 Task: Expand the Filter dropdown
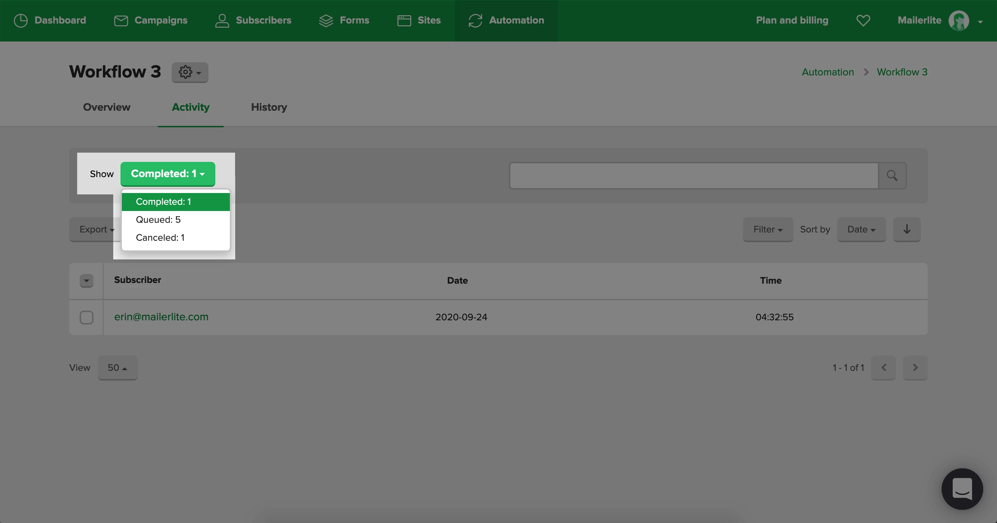[x=767, y=229]
